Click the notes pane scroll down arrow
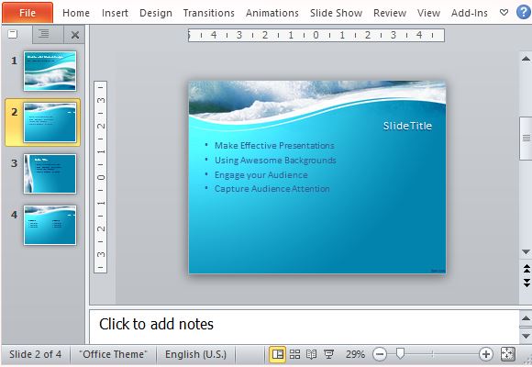 [x=526, y=336]
